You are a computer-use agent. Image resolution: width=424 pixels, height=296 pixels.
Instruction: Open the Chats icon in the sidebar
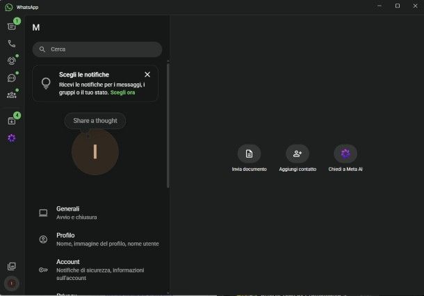click(12, 26)
